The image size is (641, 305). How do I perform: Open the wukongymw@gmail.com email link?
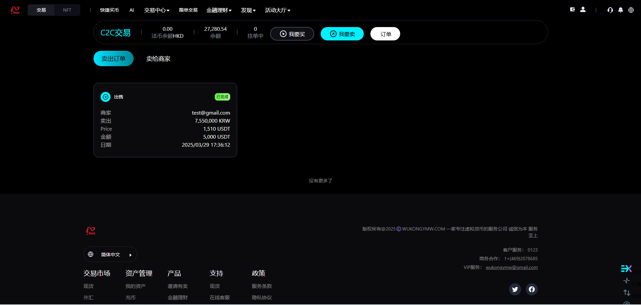[511, 267]
